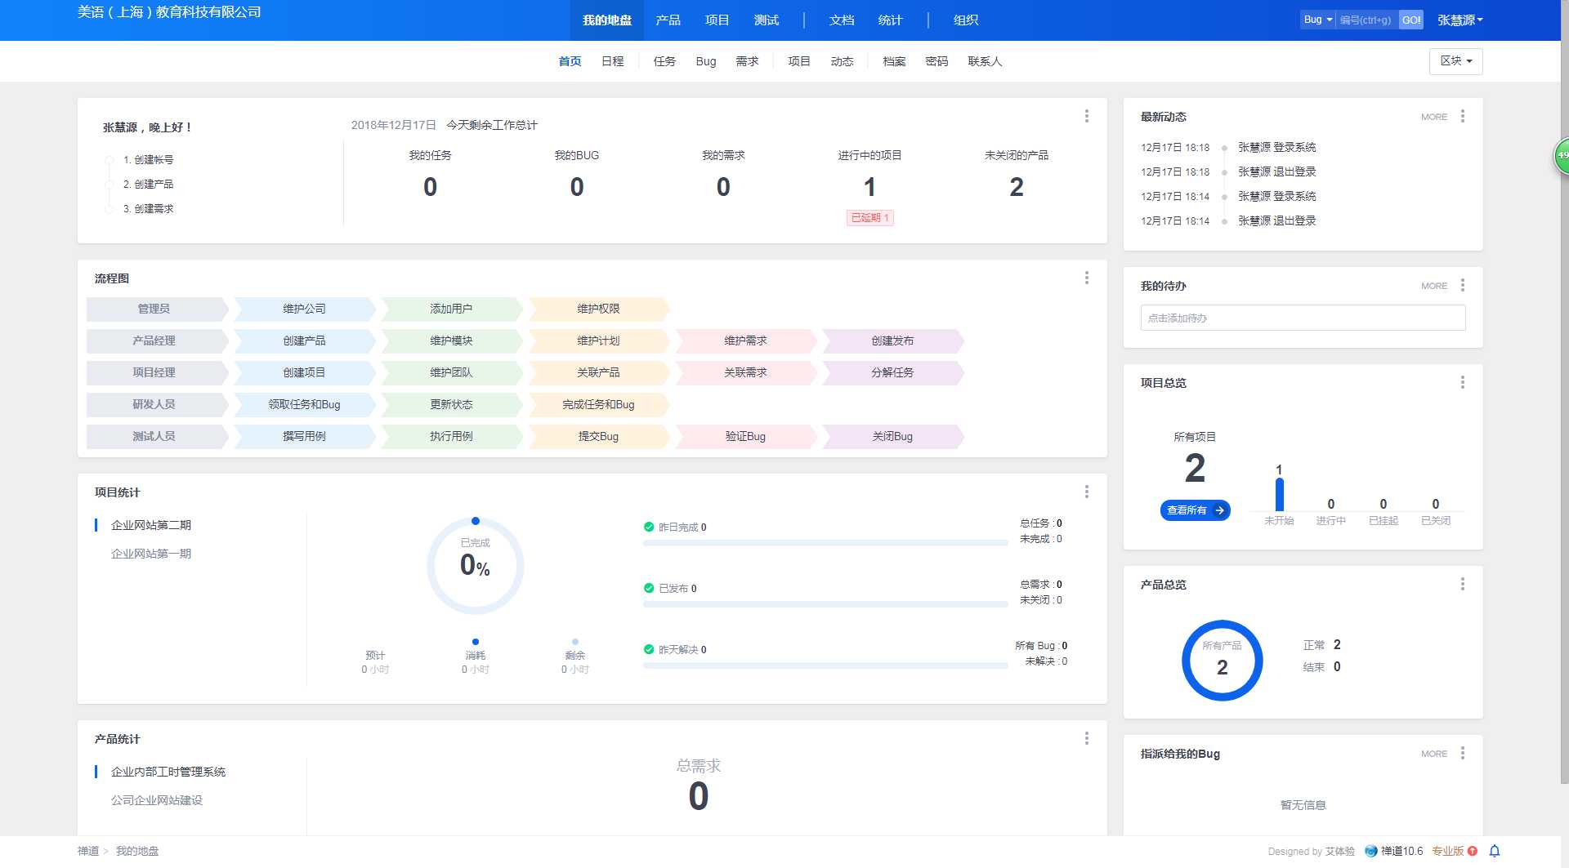Open the 区块 dropdown
Image resolution: width=1569 pixels, height=868 pixels.
(x=1455, y=61)
